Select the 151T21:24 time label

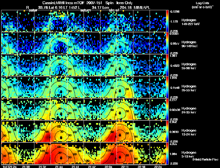point(10,167)
